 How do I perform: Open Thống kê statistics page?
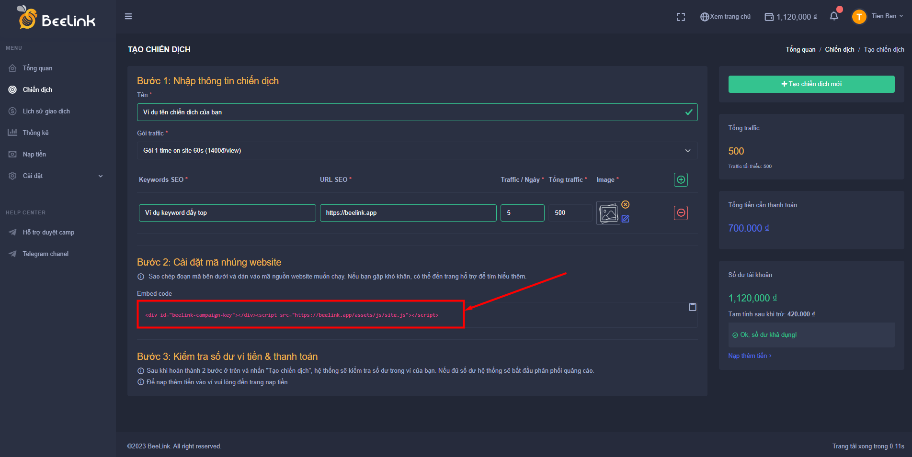pyautogui.click(x=35, y=133)
